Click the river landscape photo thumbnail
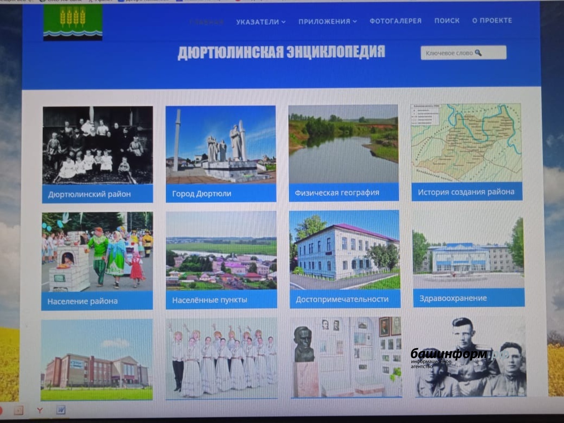564x423 pixels. (344, 144)
